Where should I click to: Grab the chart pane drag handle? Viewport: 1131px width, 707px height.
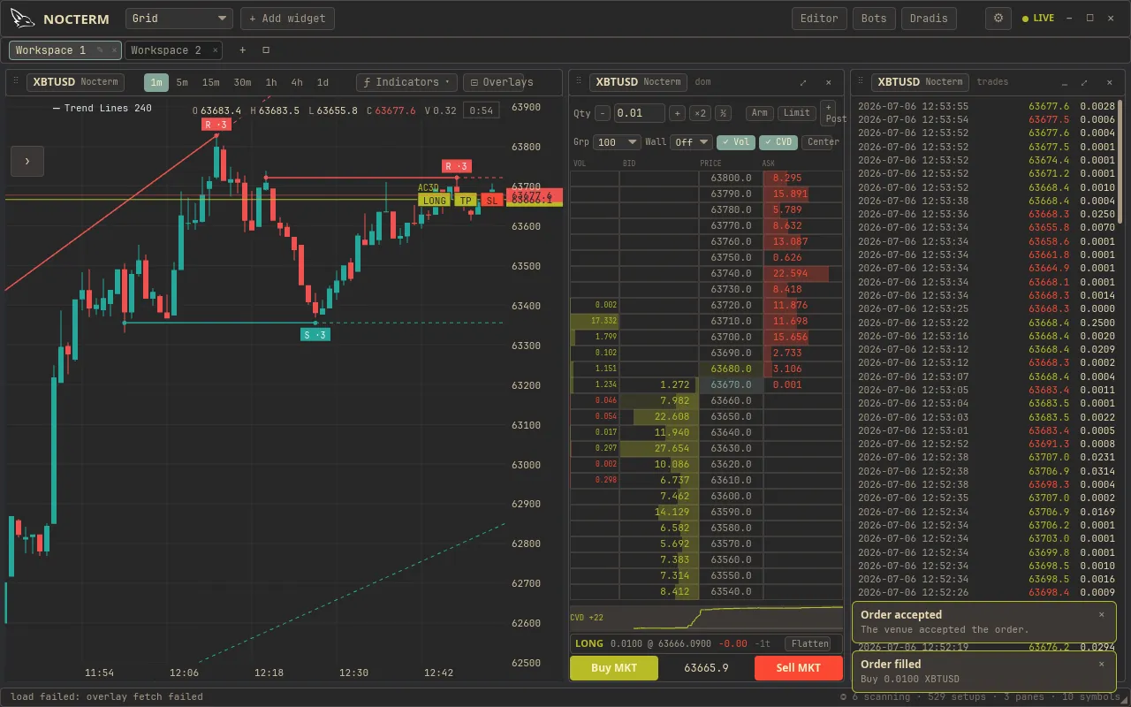click(16, 82)
